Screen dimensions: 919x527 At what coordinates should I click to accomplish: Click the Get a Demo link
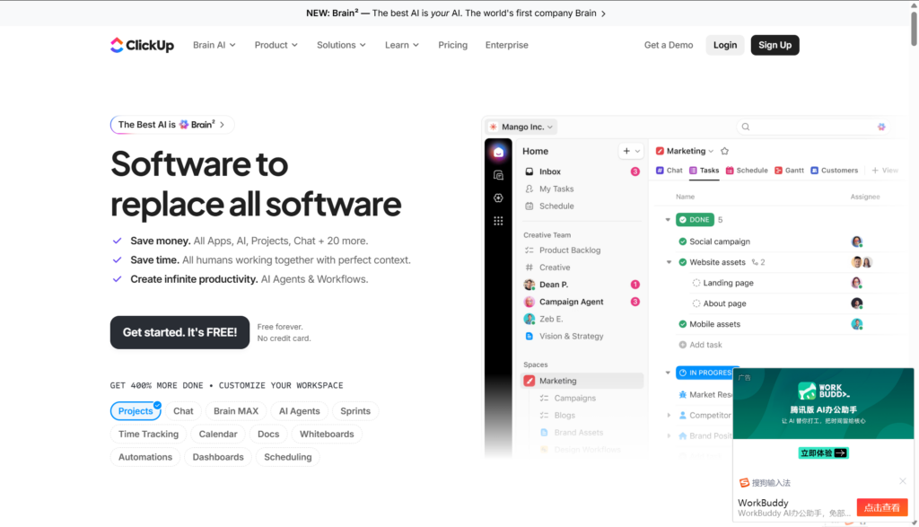pos(668,45)
